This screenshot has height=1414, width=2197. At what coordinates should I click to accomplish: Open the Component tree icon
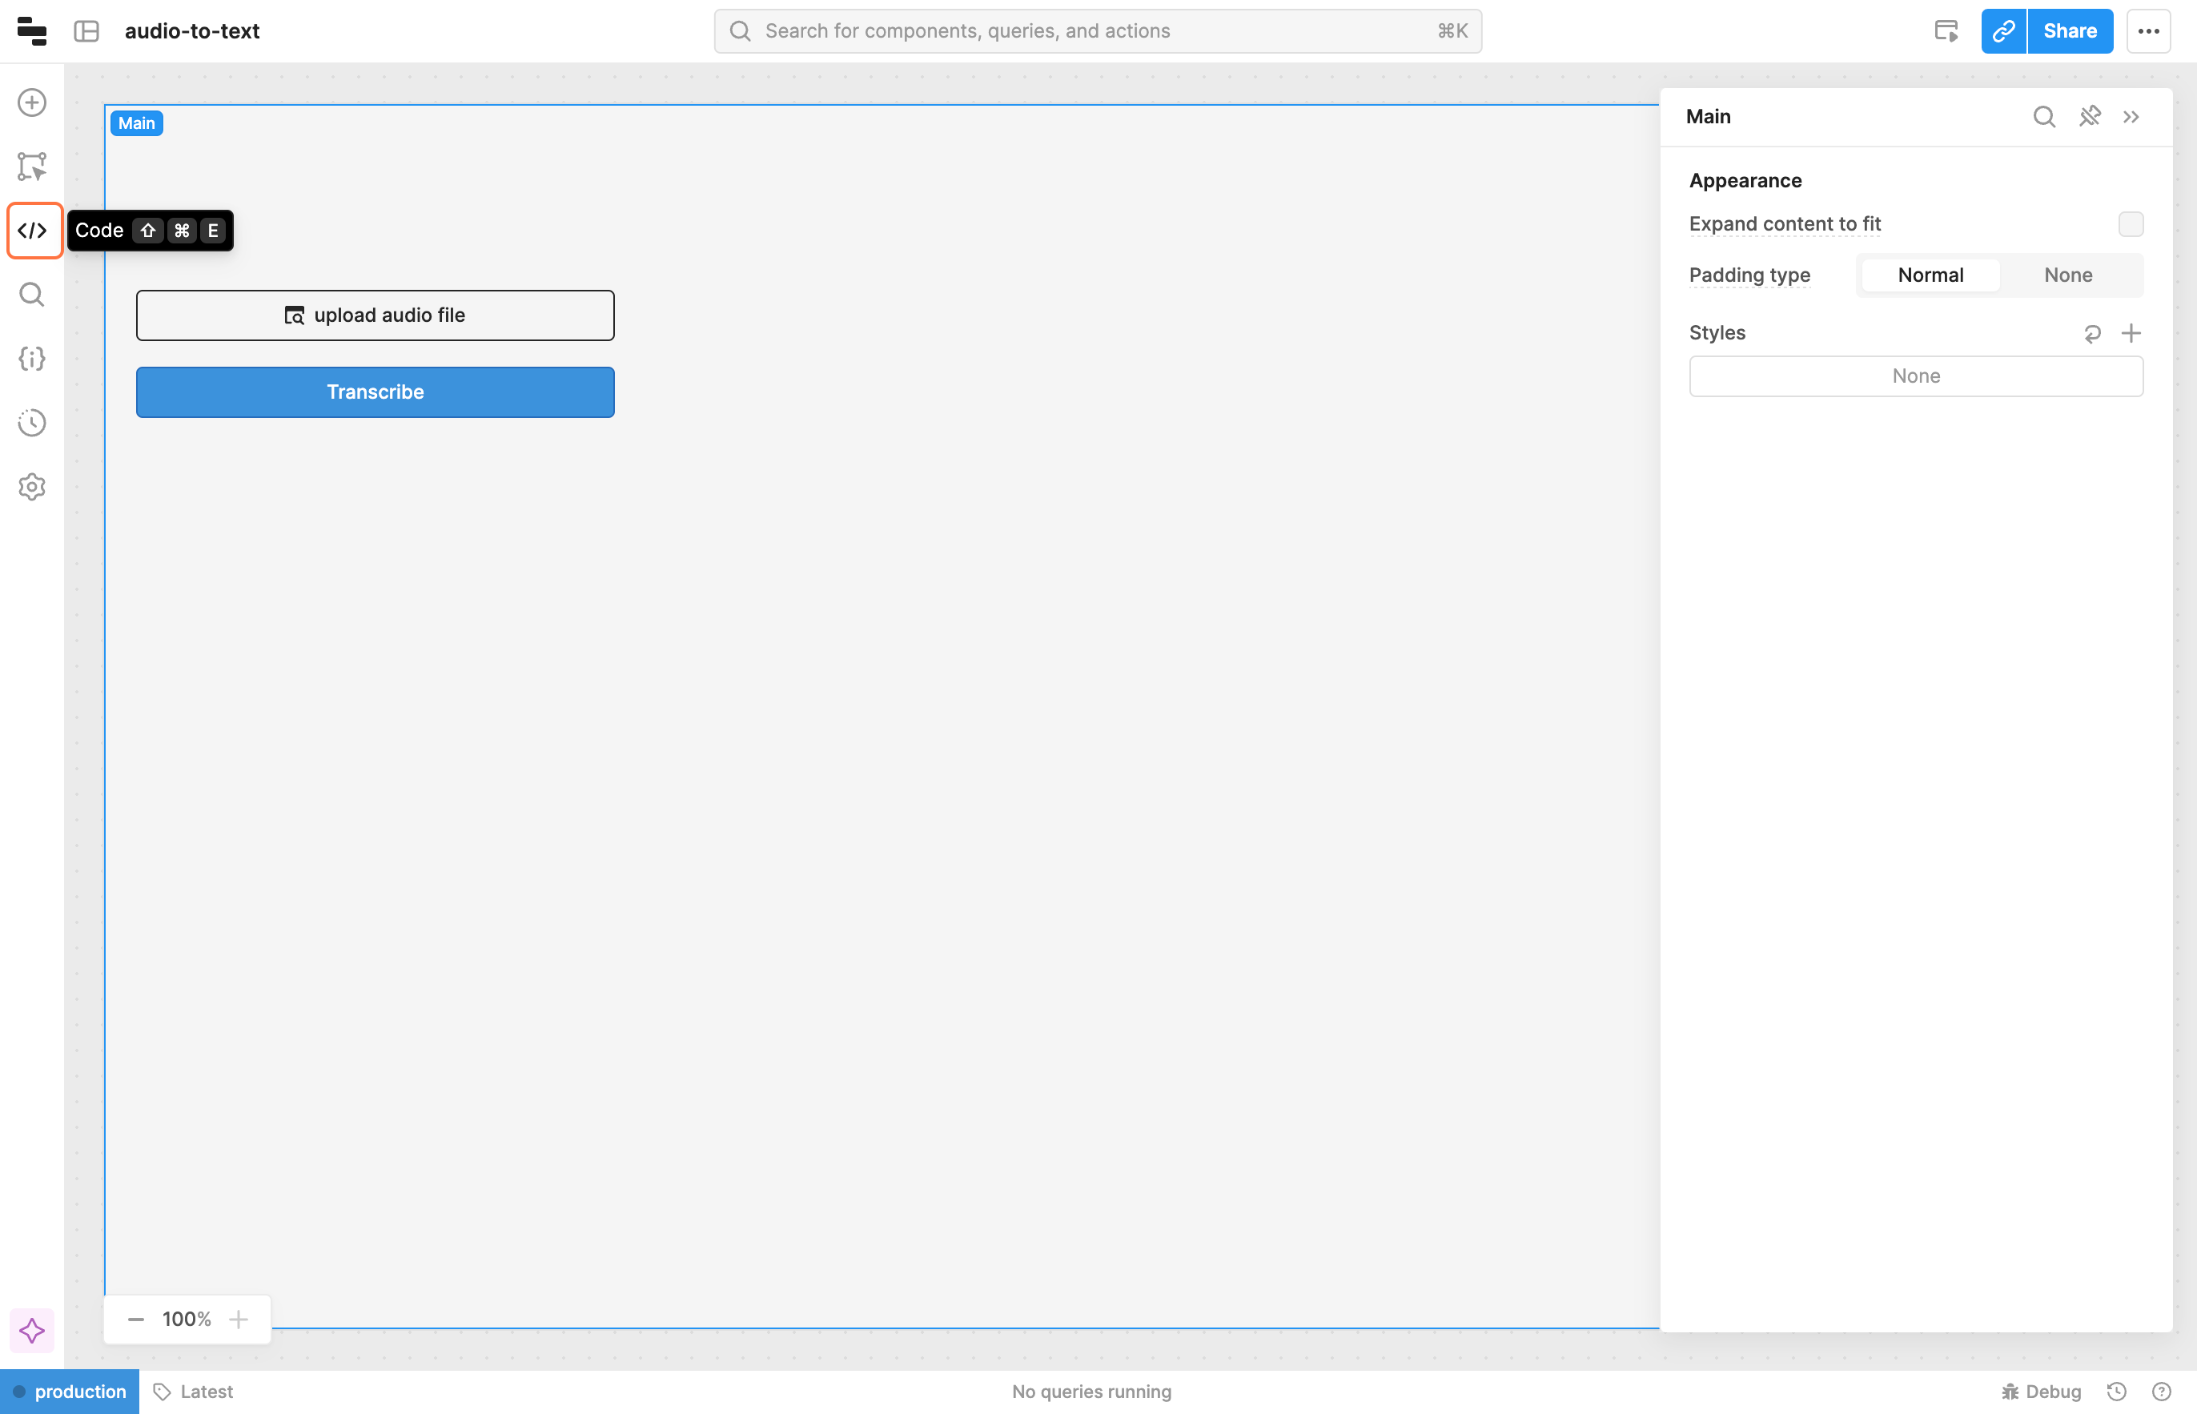32,167
